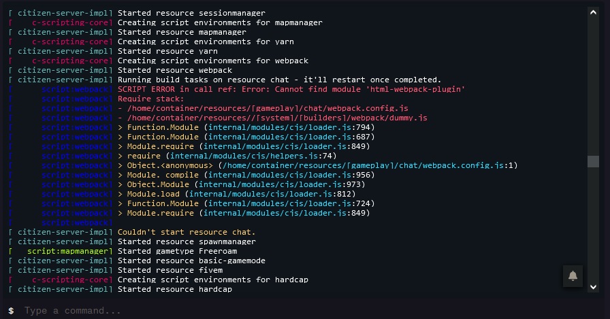Click the "Module.load" stack trace entry

click(x=236, y=194)
